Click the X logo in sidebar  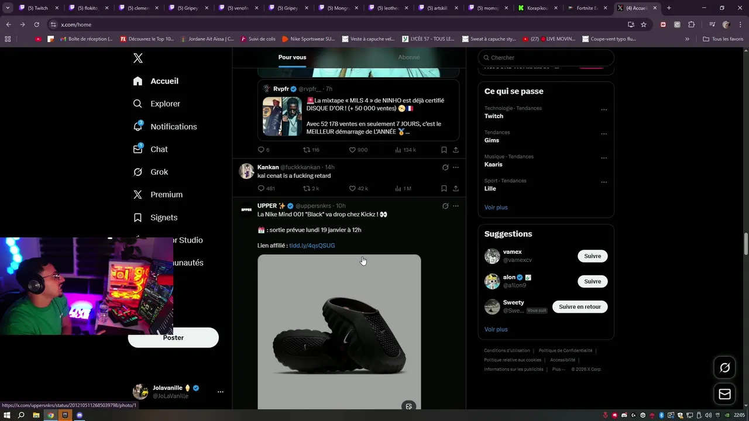(x=138, y=58)
